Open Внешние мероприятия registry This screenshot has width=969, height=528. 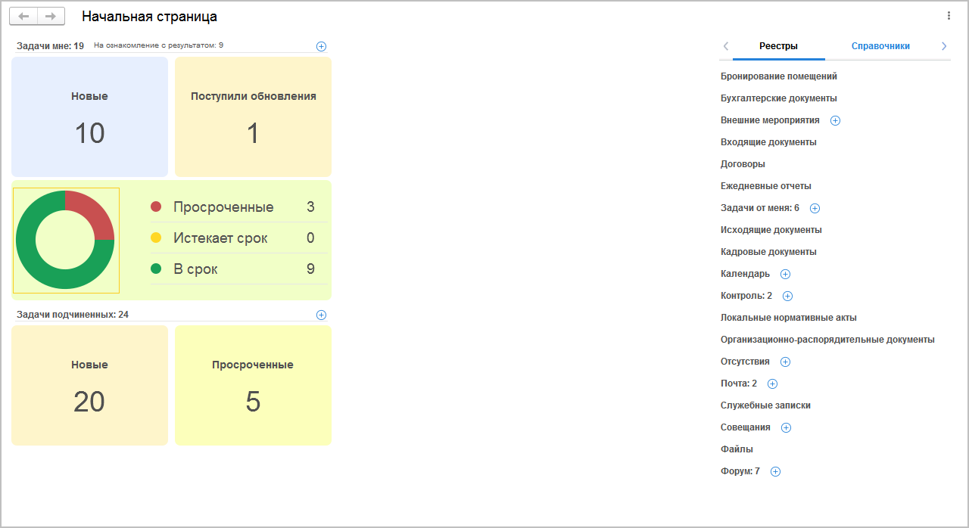coord(770,120)
